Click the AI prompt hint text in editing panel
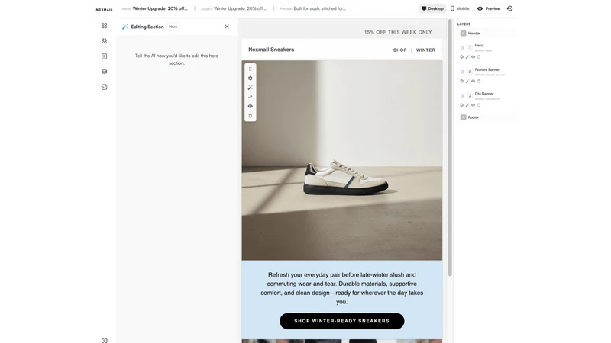 click(176, 59)
